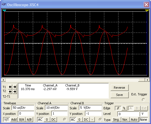The width and height of the screenshot is (151, 124).
Task: Toggle Channel B invert minus button
Action: point(92,120)
